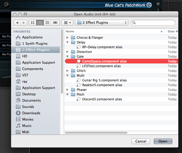The width and height of the screenshot is (182, 153).
Task: Select list view mode toggle
Action: (x=40, y=23)
